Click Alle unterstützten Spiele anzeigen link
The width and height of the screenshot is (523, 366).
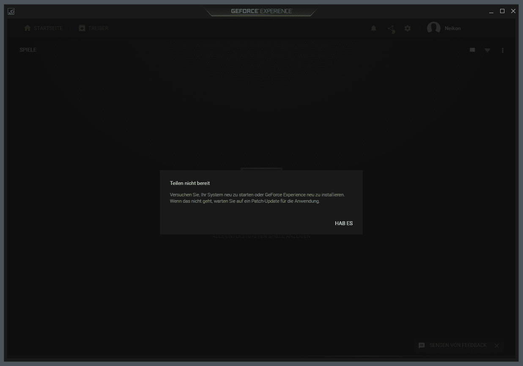[261, 236]
